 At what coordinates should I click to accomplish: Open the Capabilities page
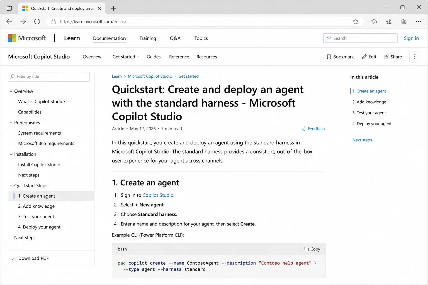pos(30,112)
